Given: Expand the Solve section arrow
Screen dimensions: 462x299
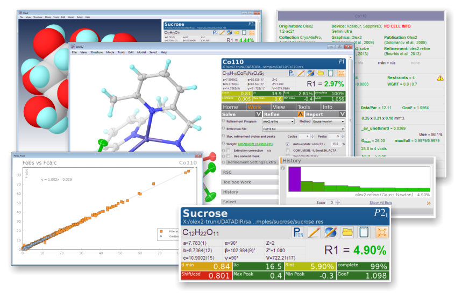Looking at the screenshot, I should click(x=258, y=114).
